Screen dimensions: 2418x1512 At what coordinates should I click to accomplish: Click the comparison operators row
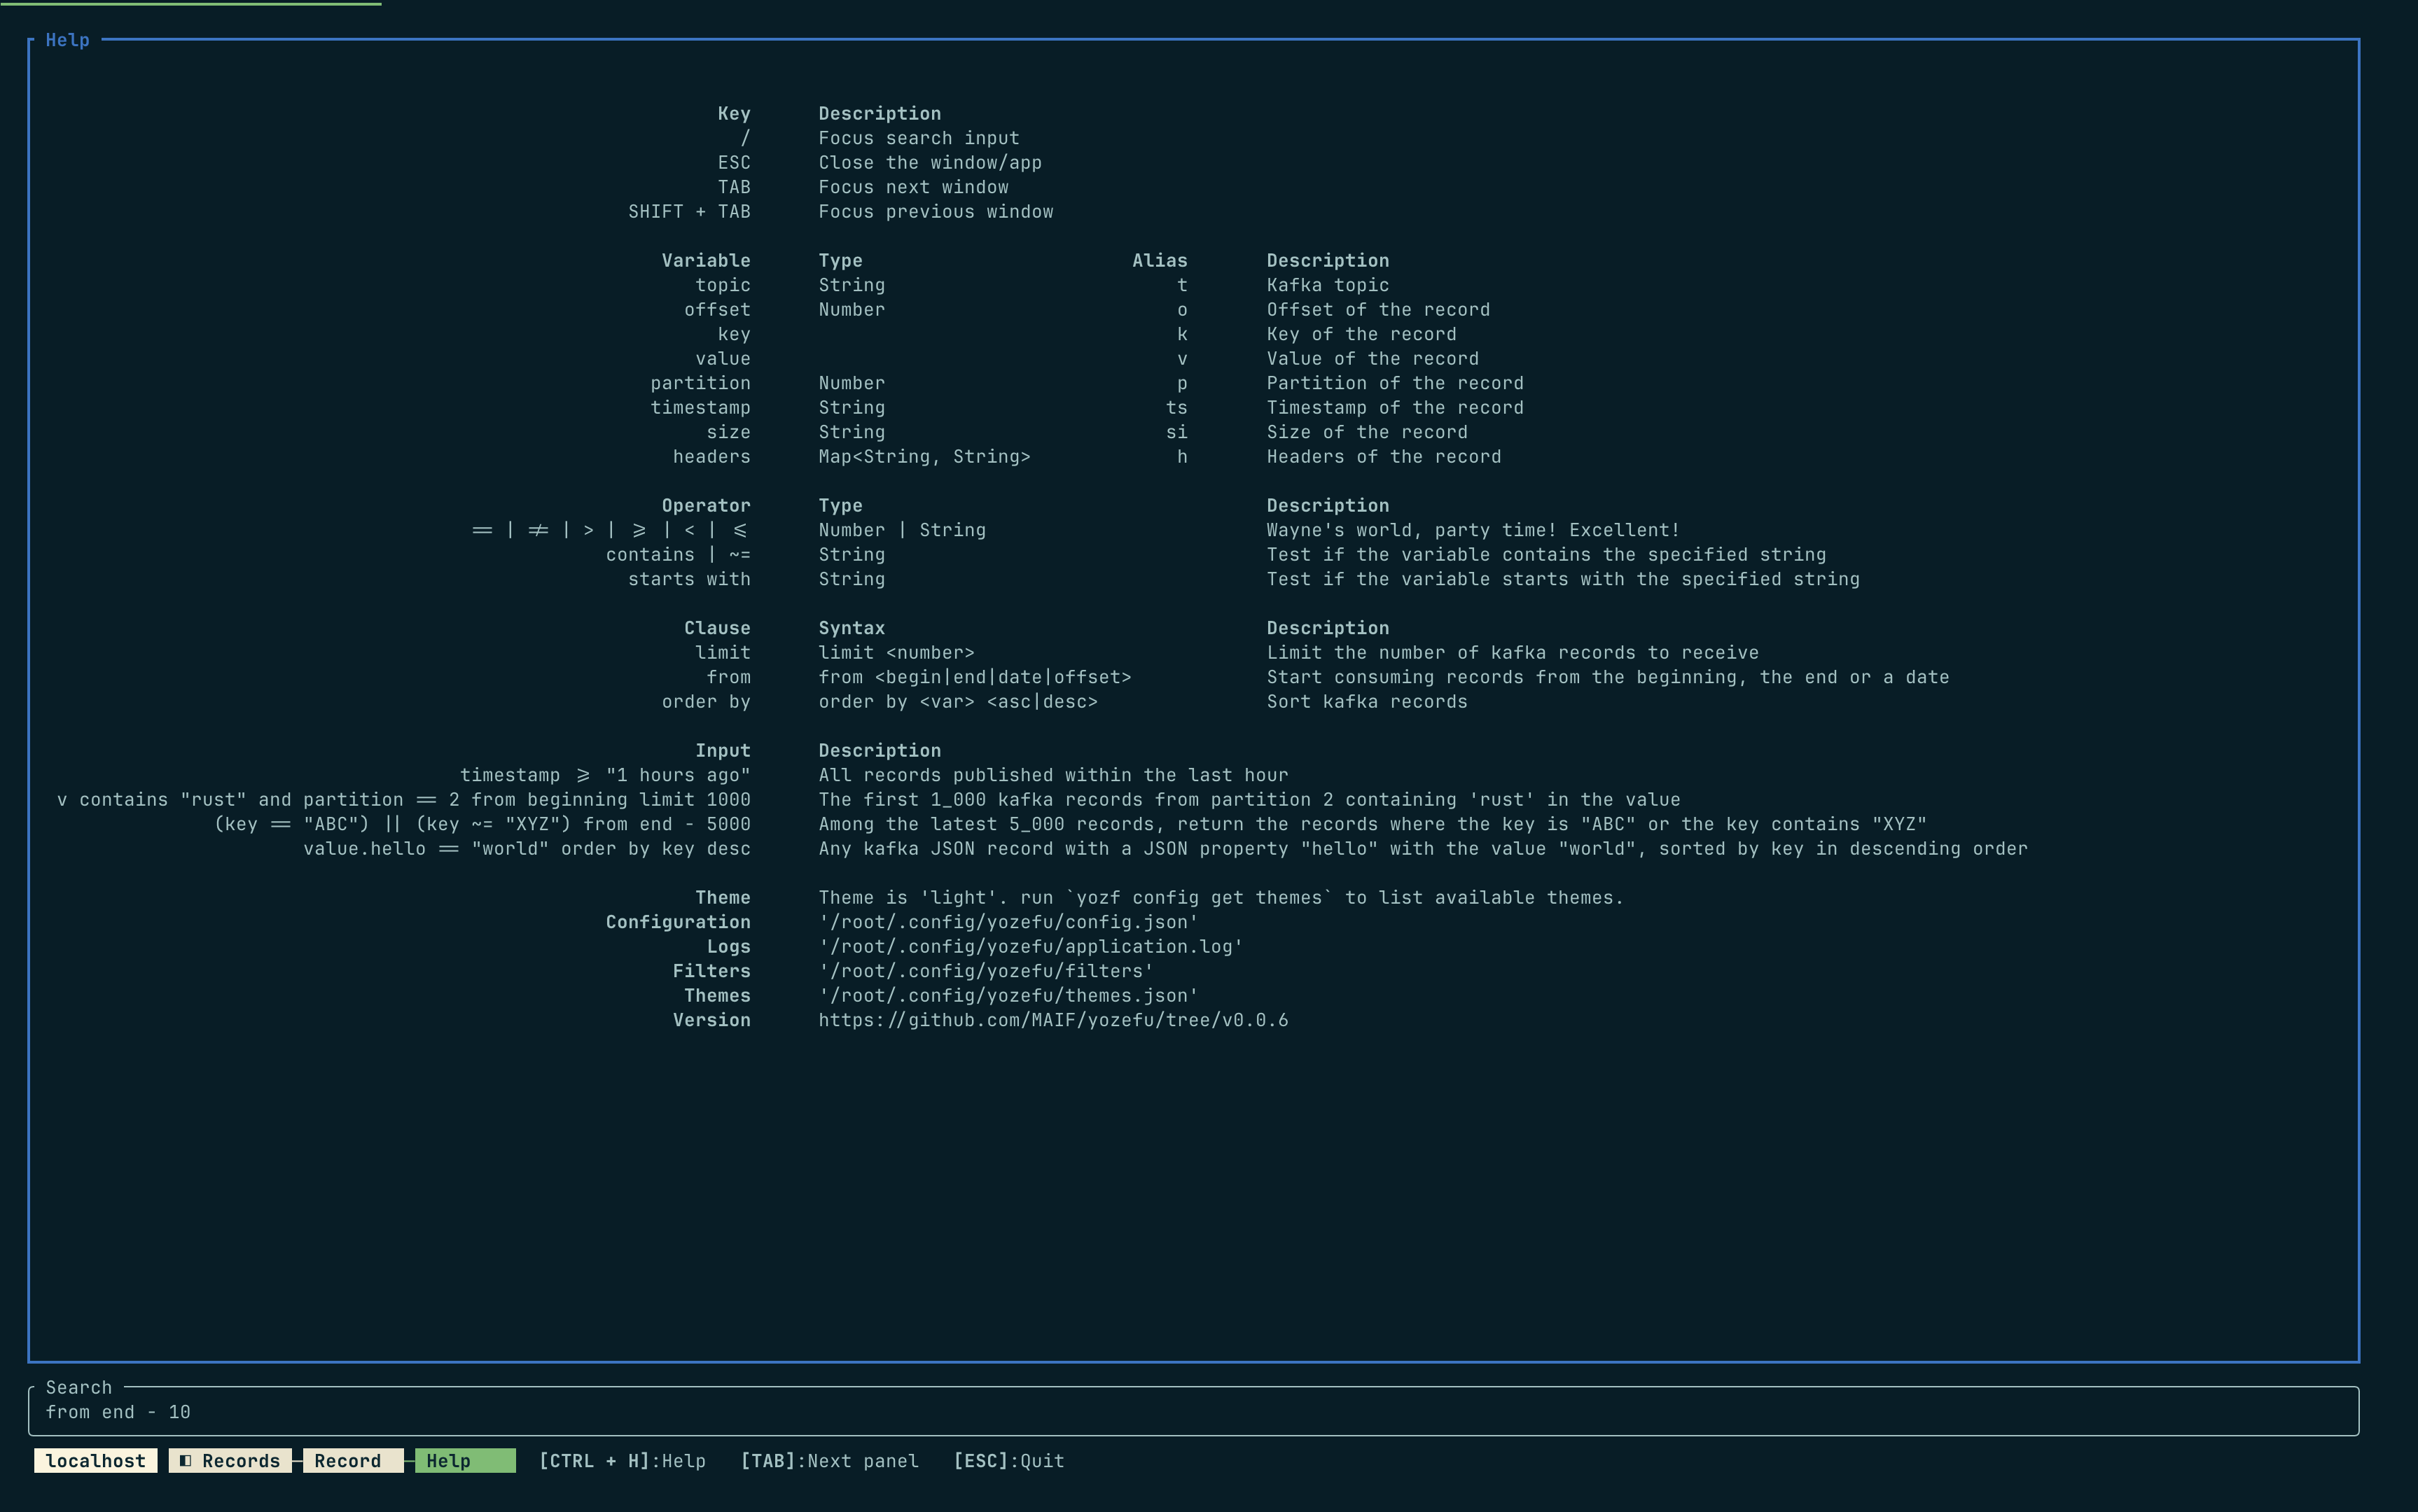610,530
